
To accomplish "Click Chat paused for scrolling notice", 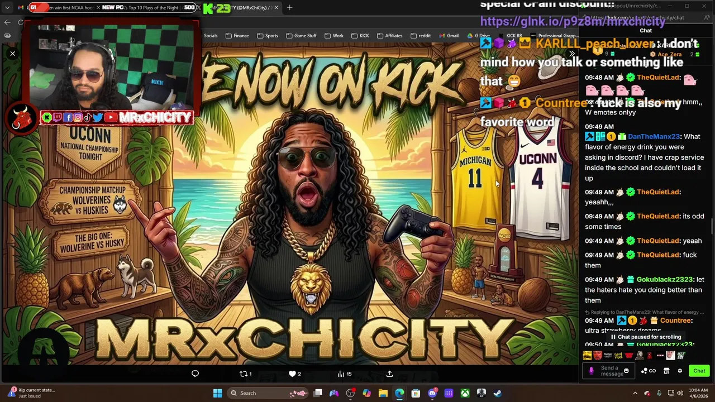I will click(646, 337).
